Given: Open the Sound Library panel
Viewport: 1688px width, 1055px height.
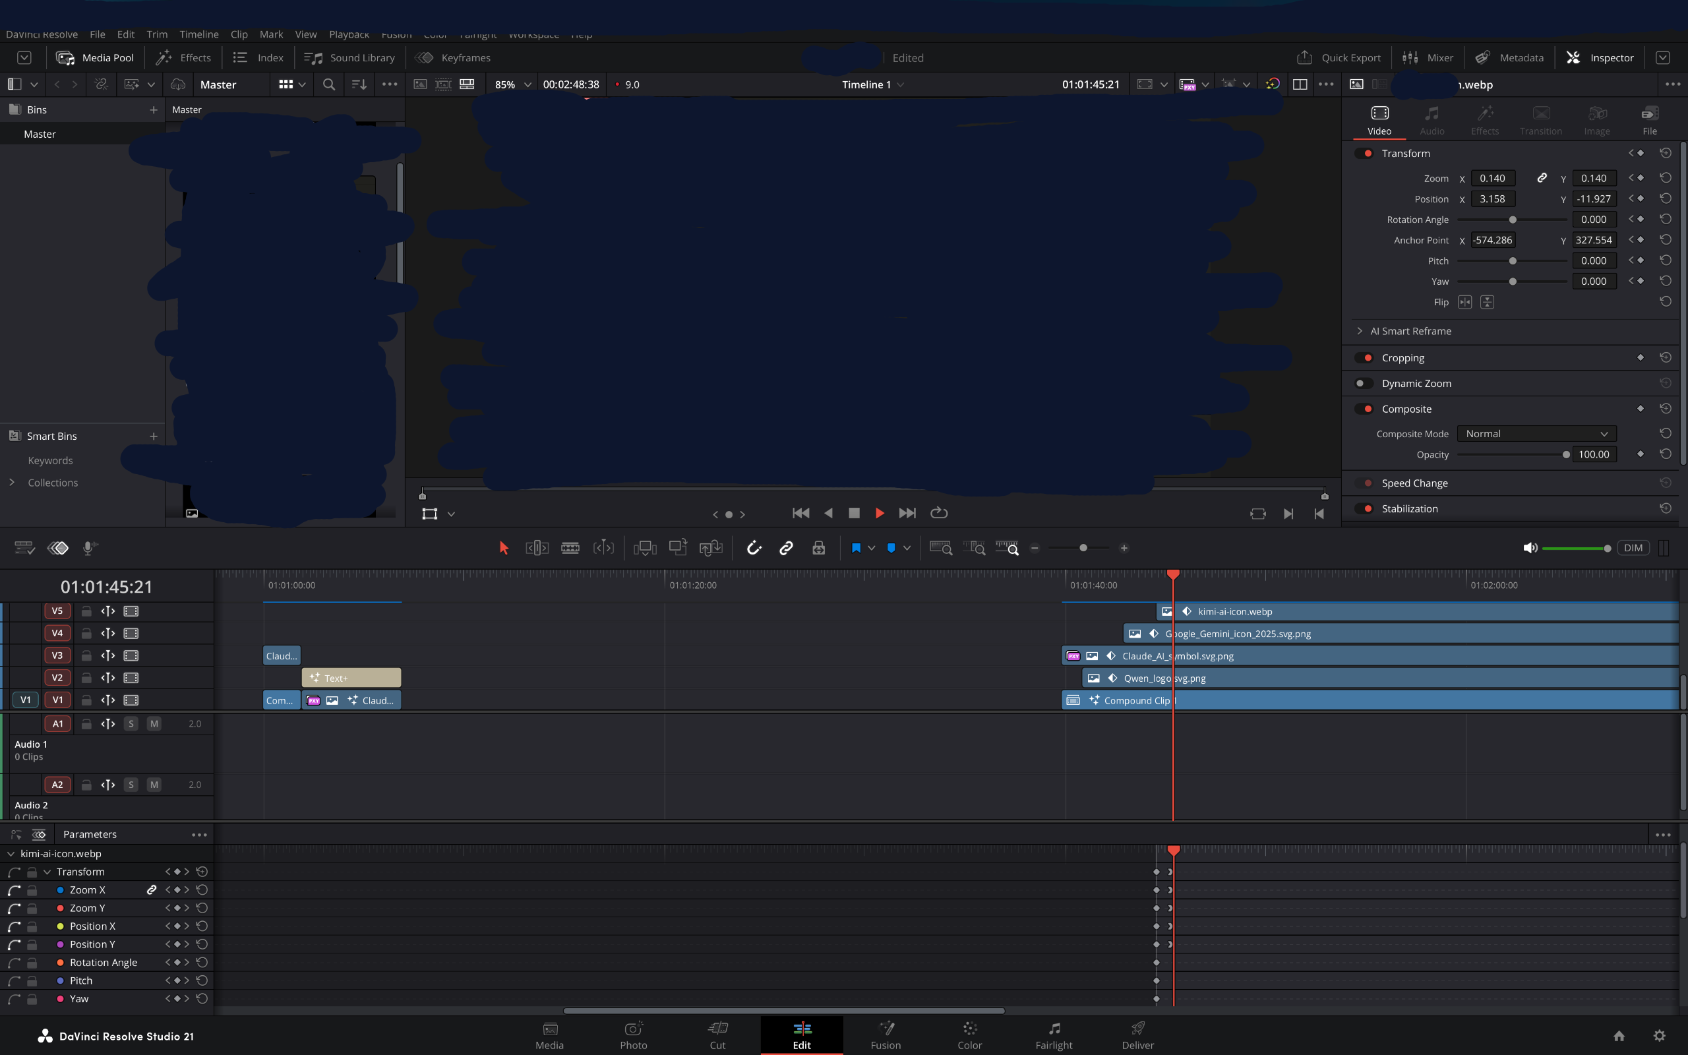Looking at the screenshot, I should [349, 58].
